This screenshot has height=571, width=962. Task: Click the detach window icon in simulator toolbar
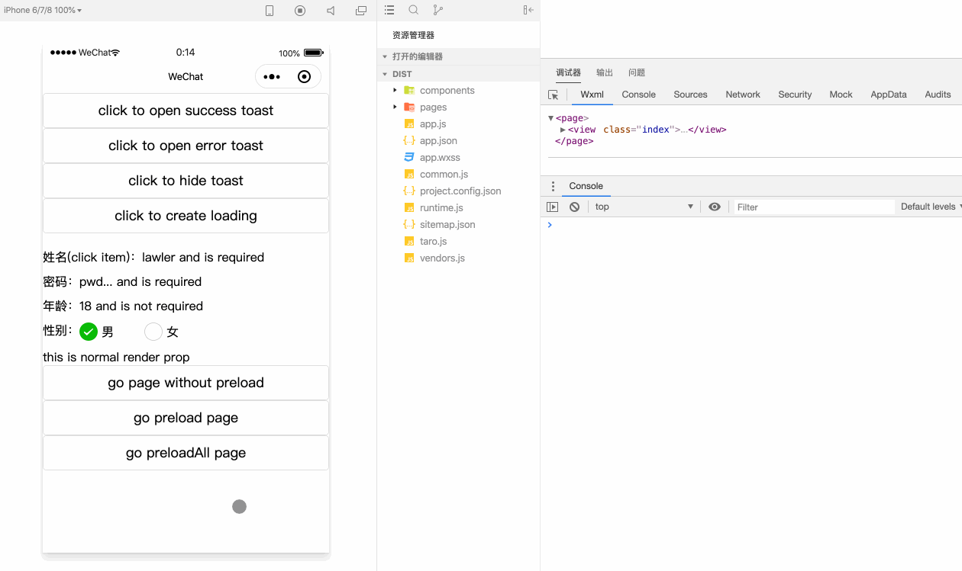coord(361,11)
